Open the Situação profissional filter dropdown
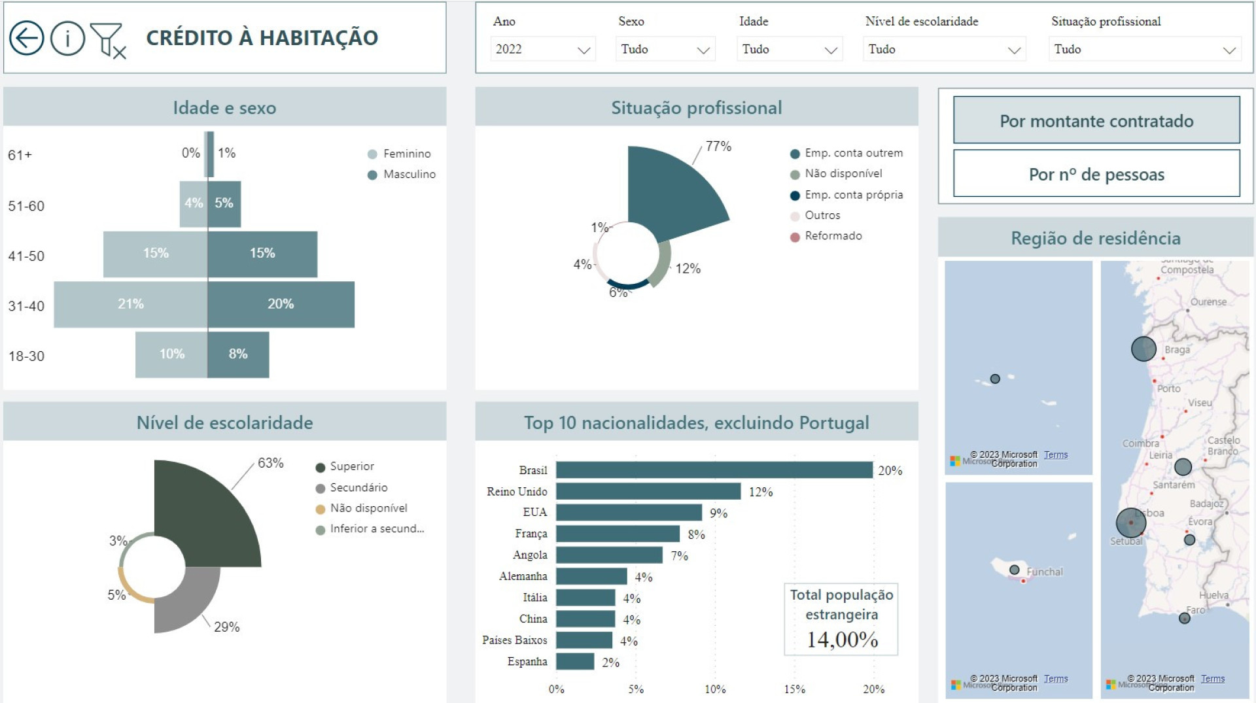Screen dimensions: 1256x703 point(1143,50)
